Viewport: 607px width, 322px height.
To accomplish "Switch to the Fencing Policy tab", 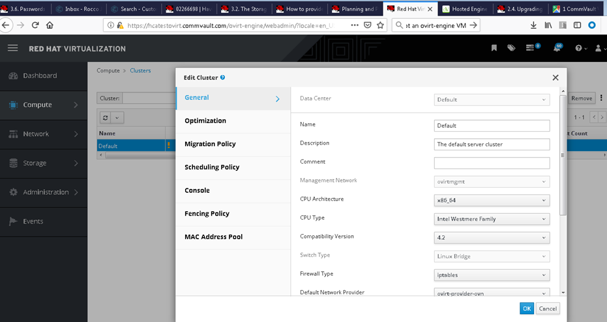I will point(233,214).
